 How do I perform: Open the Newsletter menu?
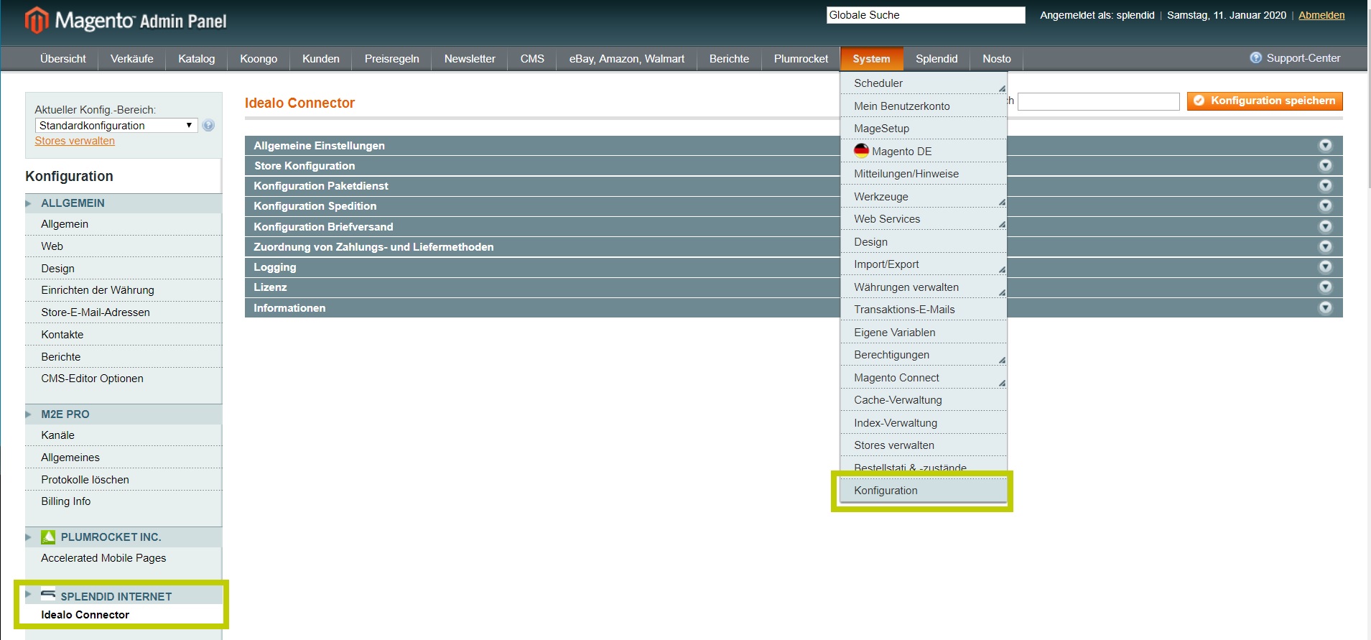[x=470, y=59]
